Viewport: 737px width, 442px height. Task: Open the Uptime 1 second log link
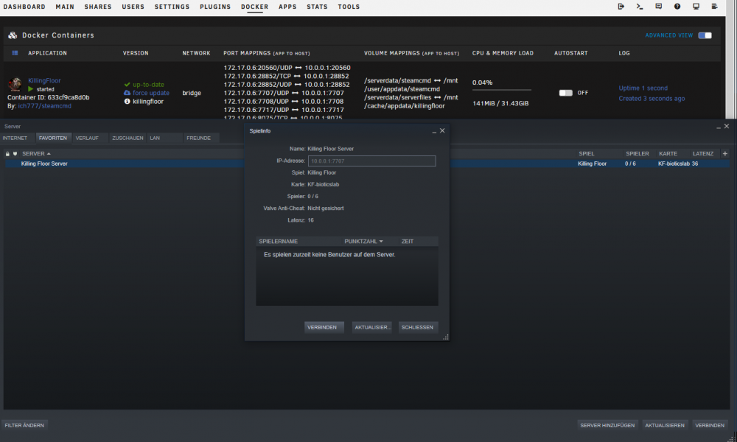pos(643,88)
